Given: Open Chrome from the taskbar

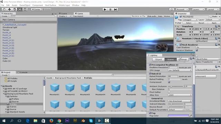Looking at the screenshot, I should pos(59,121).
